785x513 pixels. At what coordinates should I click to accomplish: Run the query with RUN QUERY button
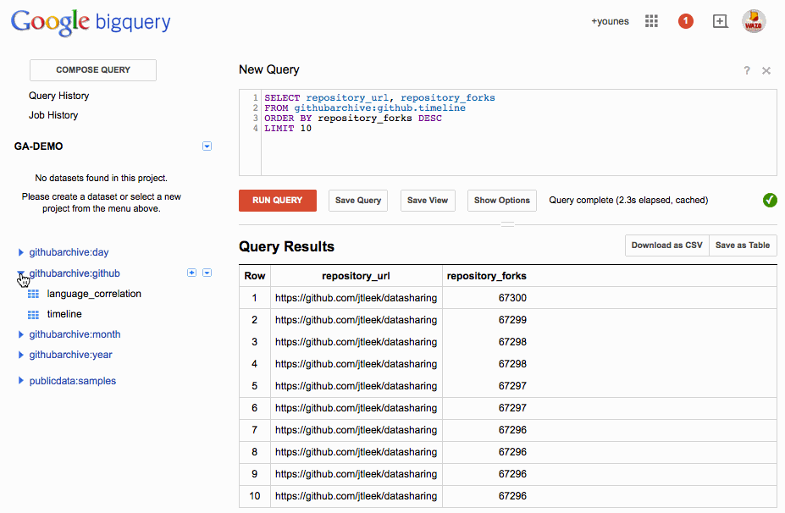pos(277,201)
